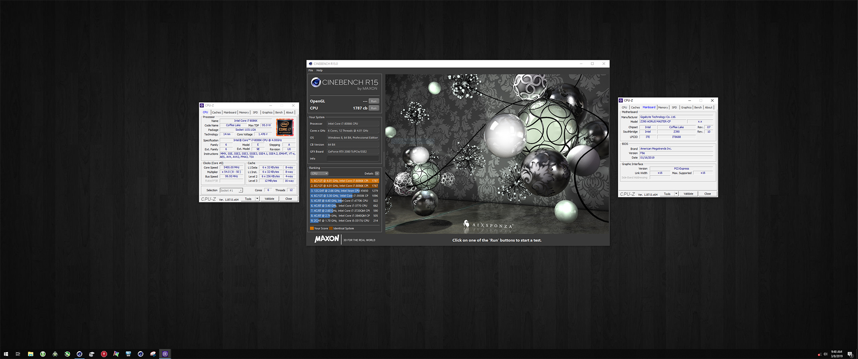858x359 pixels.
Task: Click the Task View taskbar icon
Action: tap(18, 354)
